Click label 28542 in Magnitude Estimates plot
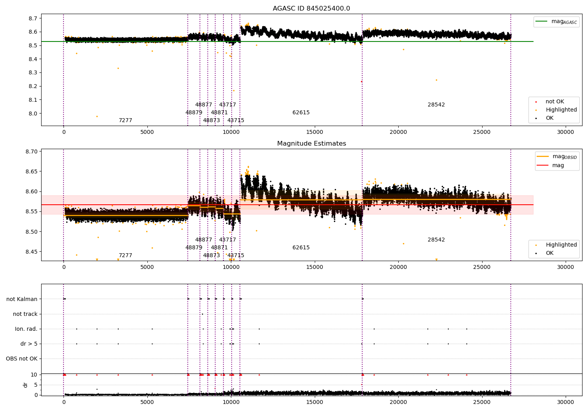 pyautogui.click(x=436, y=240)
